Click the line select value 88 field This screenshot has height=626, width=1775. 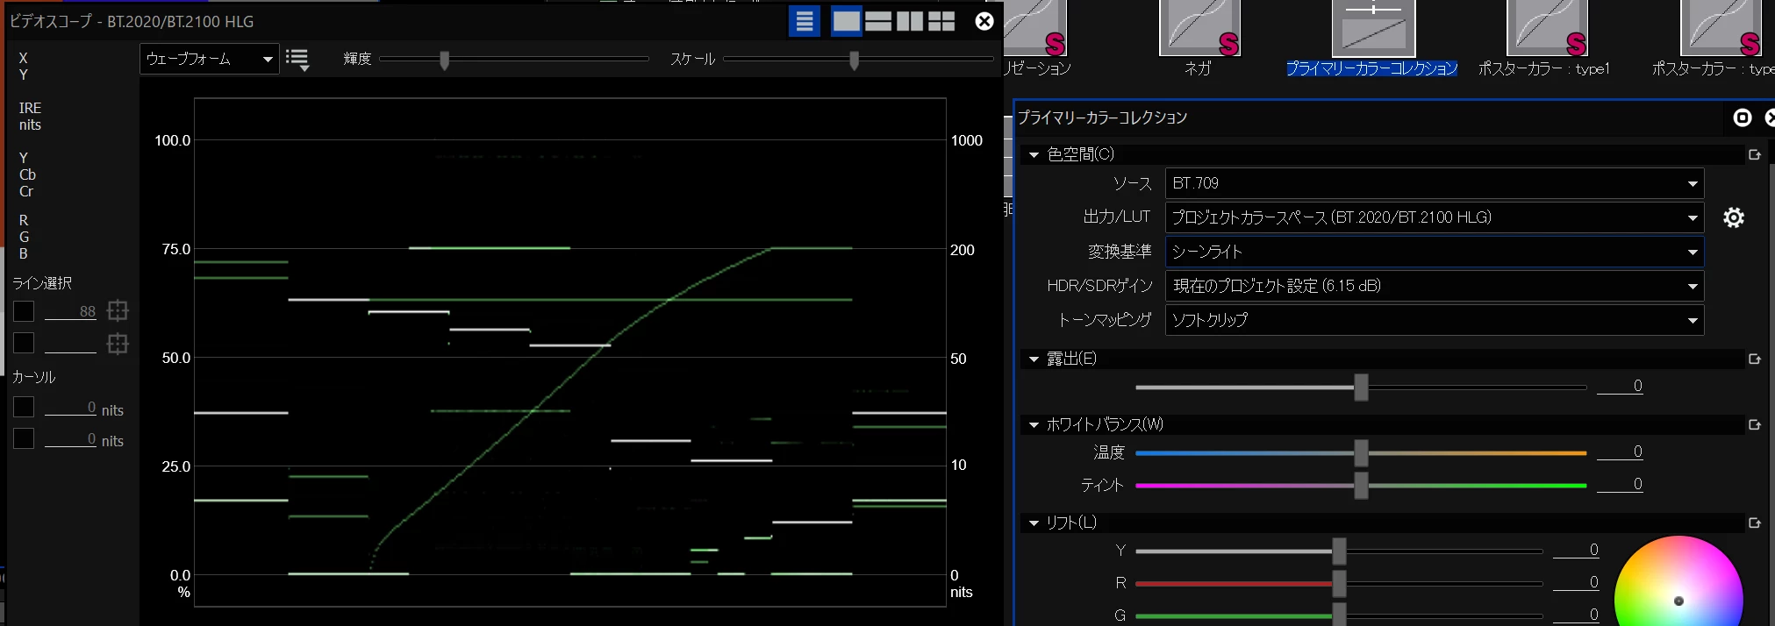coord(70,311)
